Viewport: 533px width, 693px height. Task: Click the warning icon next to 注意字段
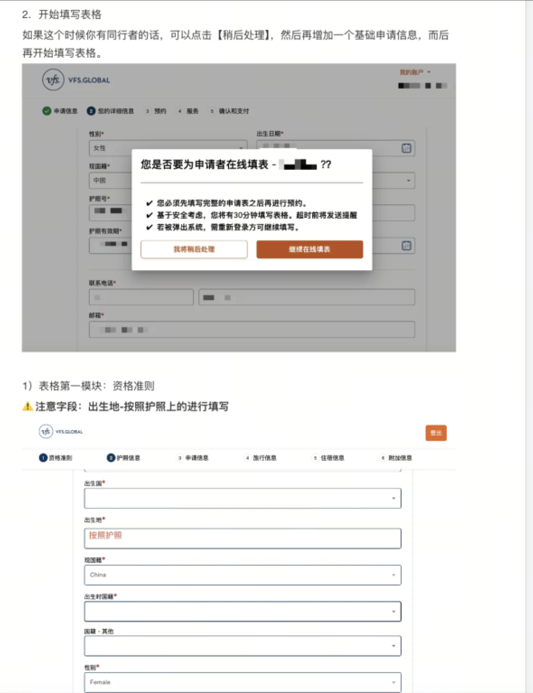(27, 406)
